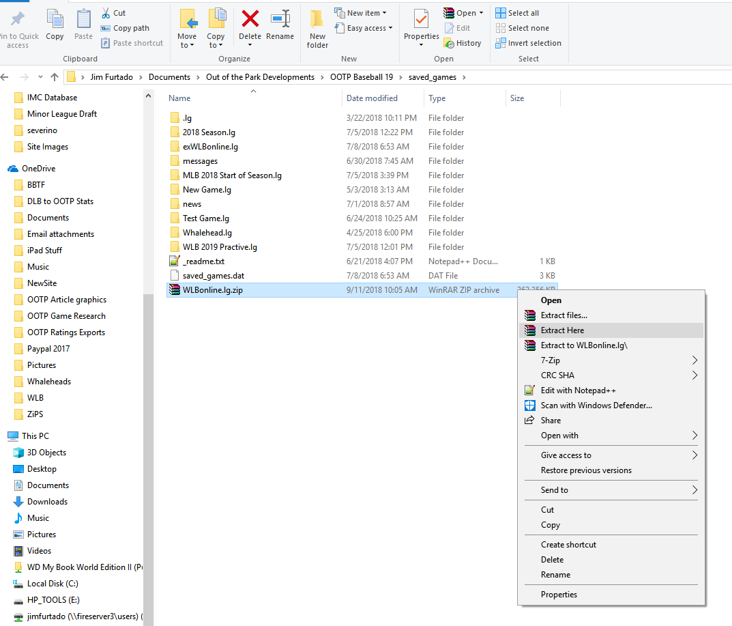Select the saved_games.dat file

[x=214, y=276]
